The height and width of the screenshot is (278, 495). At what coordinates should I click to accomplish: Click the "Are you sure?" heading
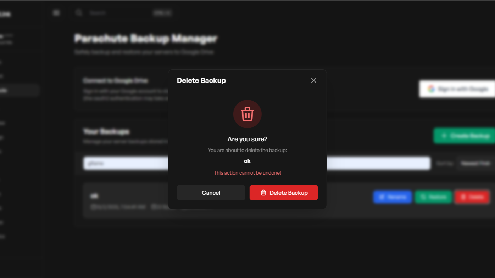pos(247,139)
